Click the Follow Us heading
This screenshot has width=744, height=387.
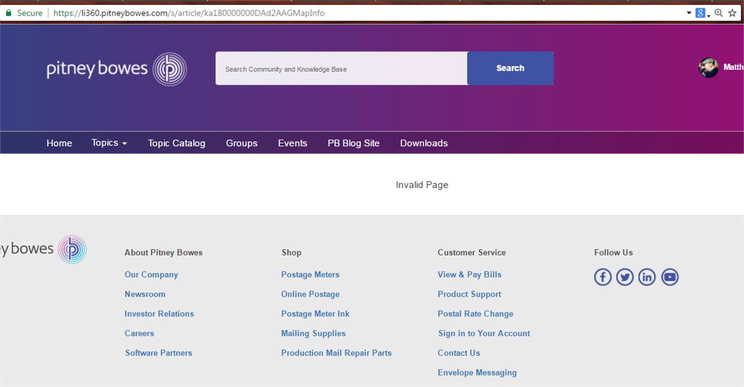point(614,253)
